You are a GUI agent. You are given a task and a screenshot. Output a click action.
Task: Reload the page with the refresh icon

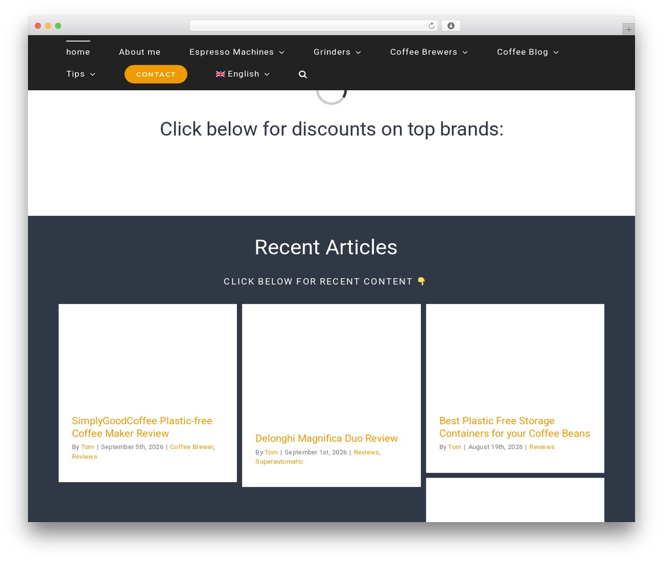pyautogui.click(x=431, y=26)
